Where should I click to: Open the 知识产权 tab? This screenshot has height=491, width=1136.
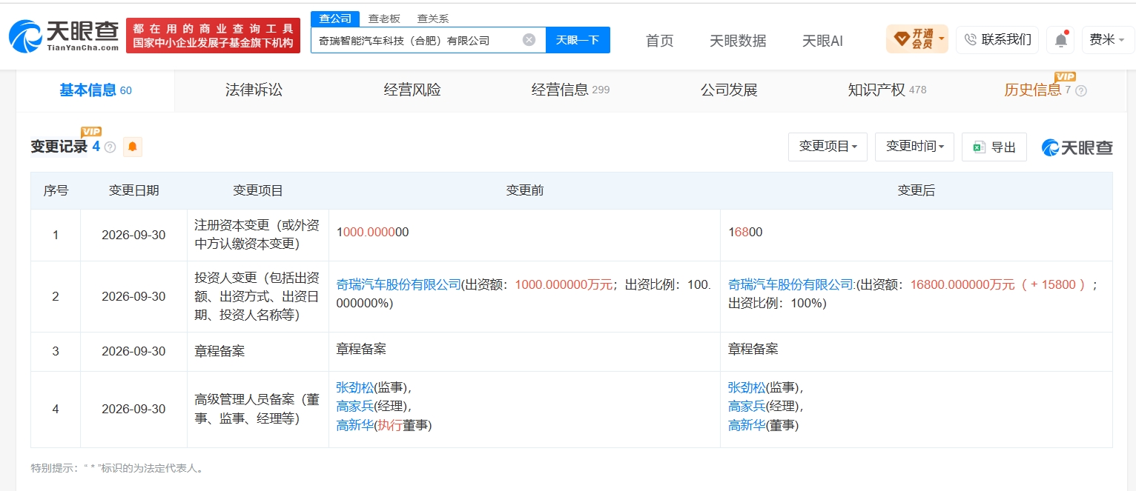coord(887,90)
